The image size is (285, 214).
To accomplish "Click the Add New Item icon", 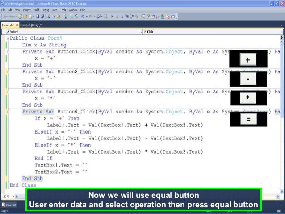I will (x=30, y=17).
